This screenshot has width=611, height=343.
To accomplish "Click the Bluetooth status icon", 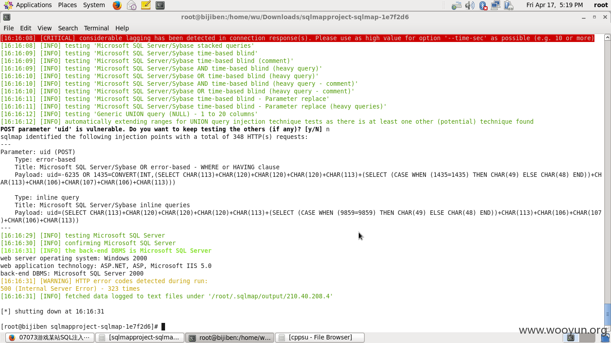I will click(483, 5).
